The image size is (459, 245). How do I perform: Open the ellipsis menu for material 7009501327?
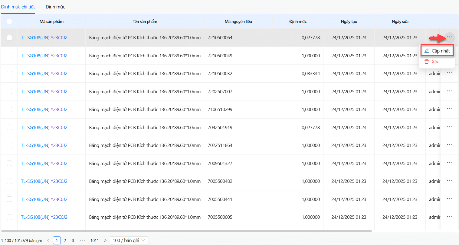(x=449, y=163)
